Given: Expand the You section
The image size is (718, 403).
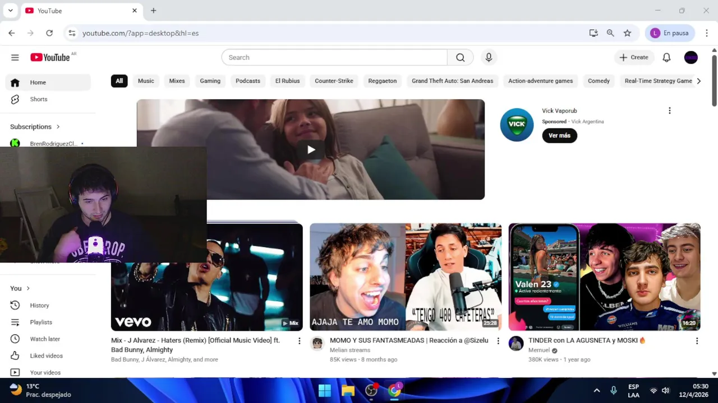Looking at the screenshot, I should (20, 288).
